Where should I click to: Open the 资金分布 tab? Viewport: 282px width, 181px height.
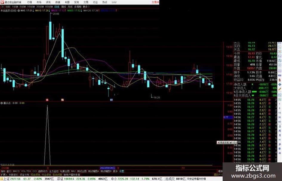(24, 175)
